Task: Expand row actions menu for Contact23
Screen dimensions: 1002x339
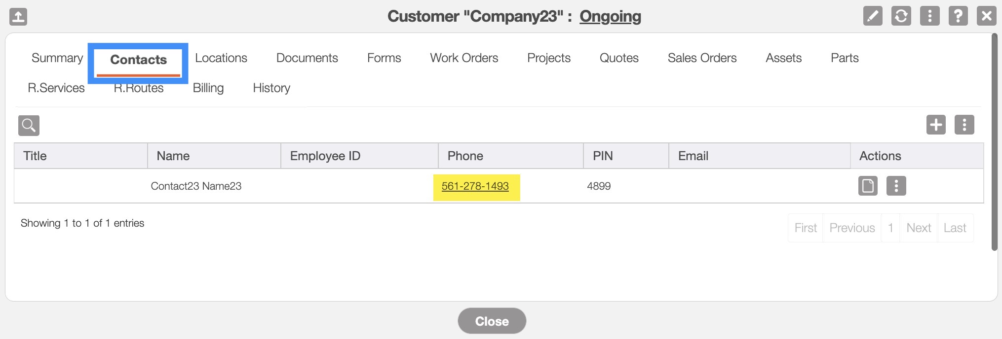Action: [x=896, y=186]
